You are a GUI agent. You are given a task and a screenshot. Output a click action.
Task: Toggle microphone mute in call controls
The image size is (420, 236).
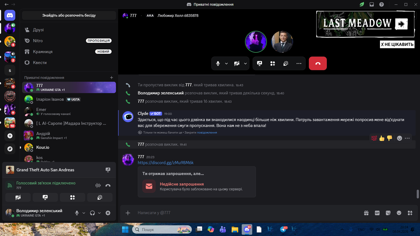tap(218, 64)
